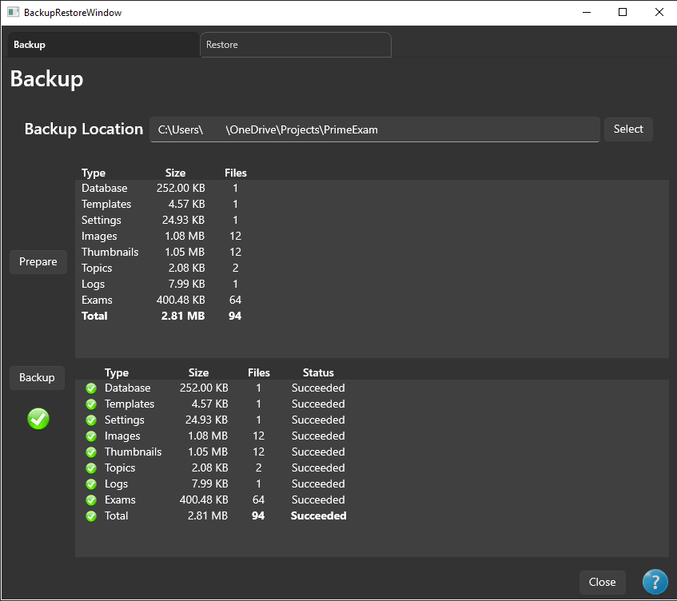Image resolution: width=677 pixels, height=601 pixels.
Task: Click the Backup Location label
Action: point(84,129)
